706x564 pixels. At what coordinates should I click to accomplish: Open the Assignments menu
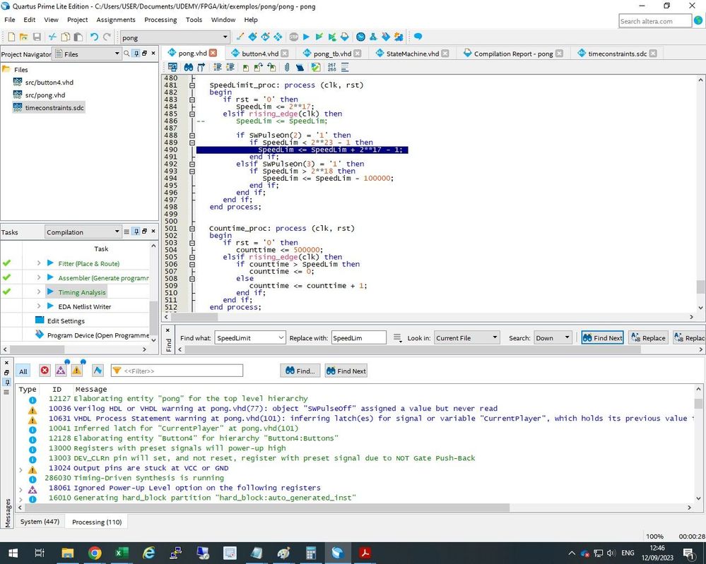(x=116, y=20)
